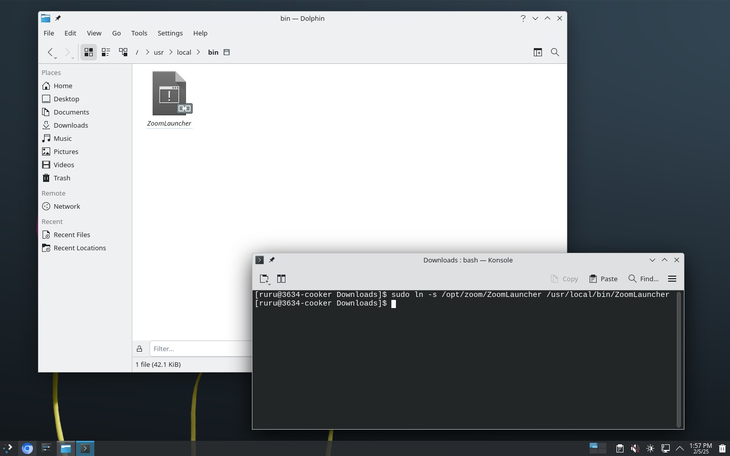Toggle keep-above pin on Konsole window
This screenshot has width=730, height=456.
pyautogui.click(x=272, y=260)
